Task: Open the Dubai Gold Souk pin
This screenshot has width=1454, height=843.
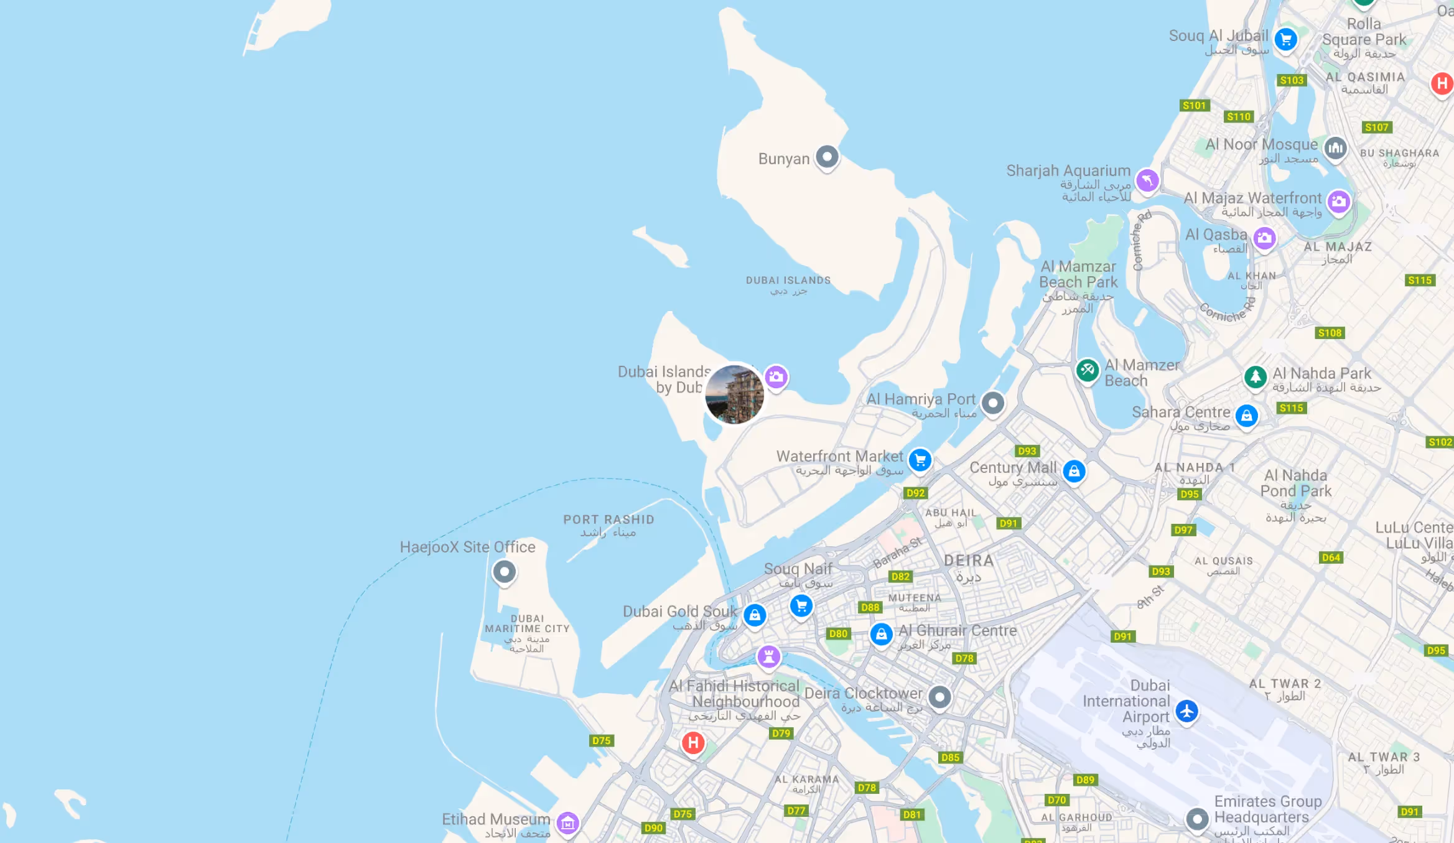Action: click(755, 616)
